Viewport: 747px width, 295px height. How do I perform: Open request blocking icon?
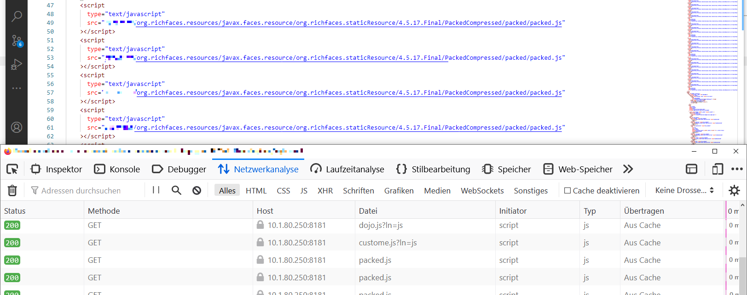point(197,190)
